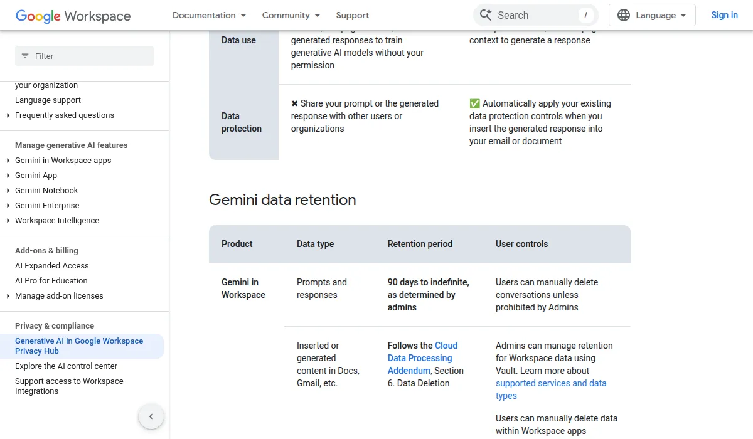Click the Privacy & compliance heading
The height and width of the screenshot is (439, 753).
(x=55, y=326)
